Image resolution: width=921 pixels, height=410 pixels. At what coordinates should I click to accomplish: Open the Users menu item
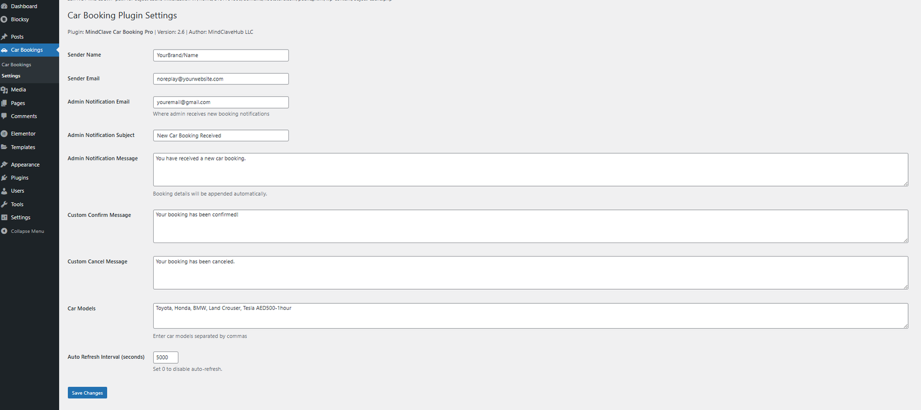point(17,191)
